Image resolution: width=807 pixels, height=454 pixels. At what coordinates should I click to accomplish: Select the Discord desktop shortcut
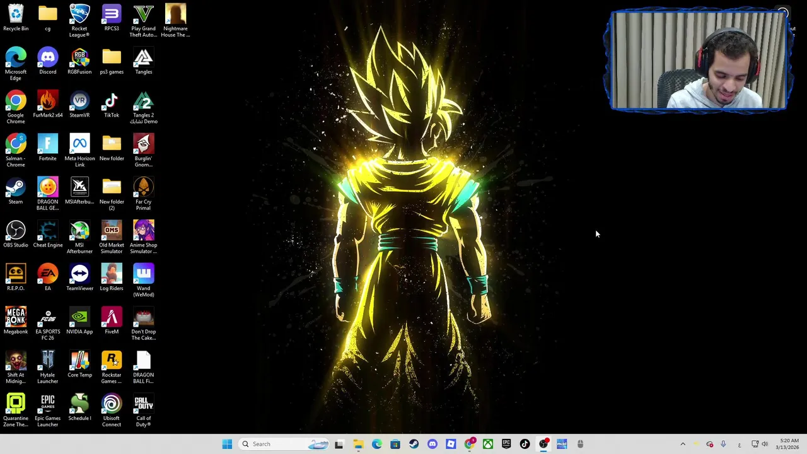pyautogui.click(x=47, y=61)
